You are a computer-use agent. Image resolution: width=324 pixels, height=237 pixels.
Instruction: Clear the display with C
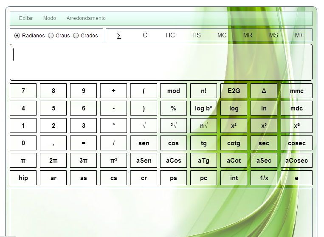[x=145, y=35]
